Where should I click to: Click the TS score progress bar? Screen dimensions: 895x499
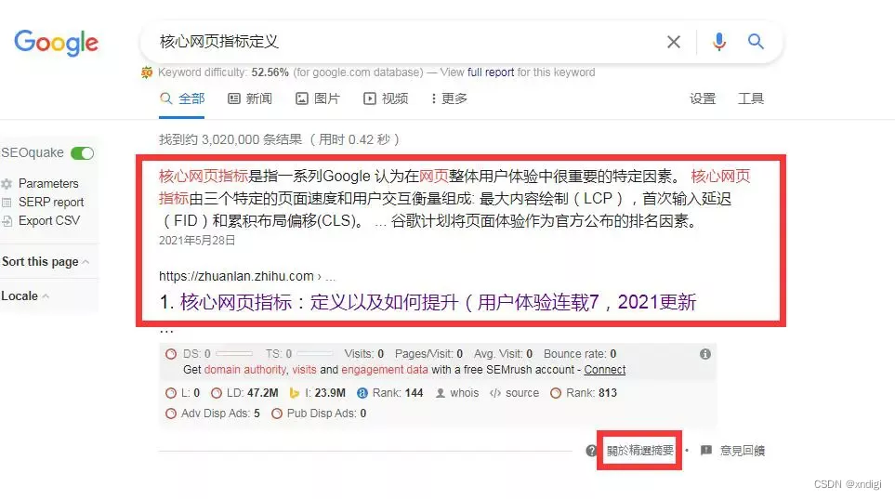[x=314, y=354]
